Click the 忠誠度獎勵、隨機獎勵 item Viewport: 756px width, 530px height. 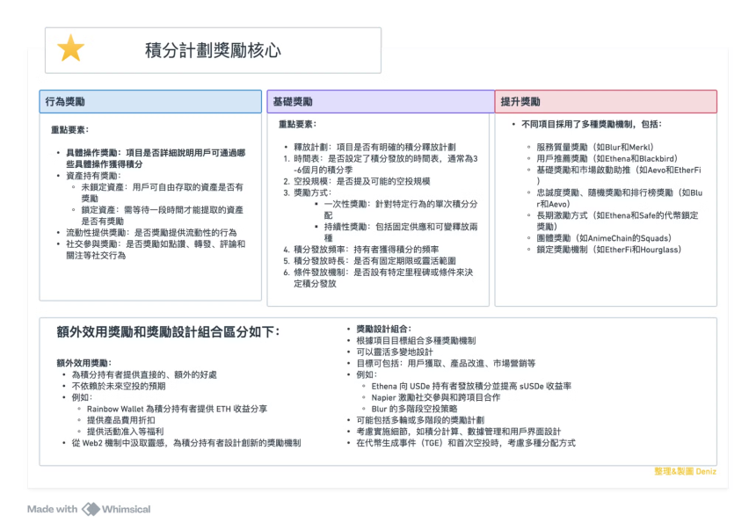619,198
